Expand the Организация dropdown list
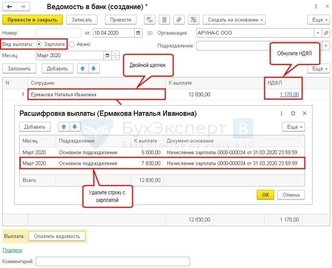 coord(318,33)
